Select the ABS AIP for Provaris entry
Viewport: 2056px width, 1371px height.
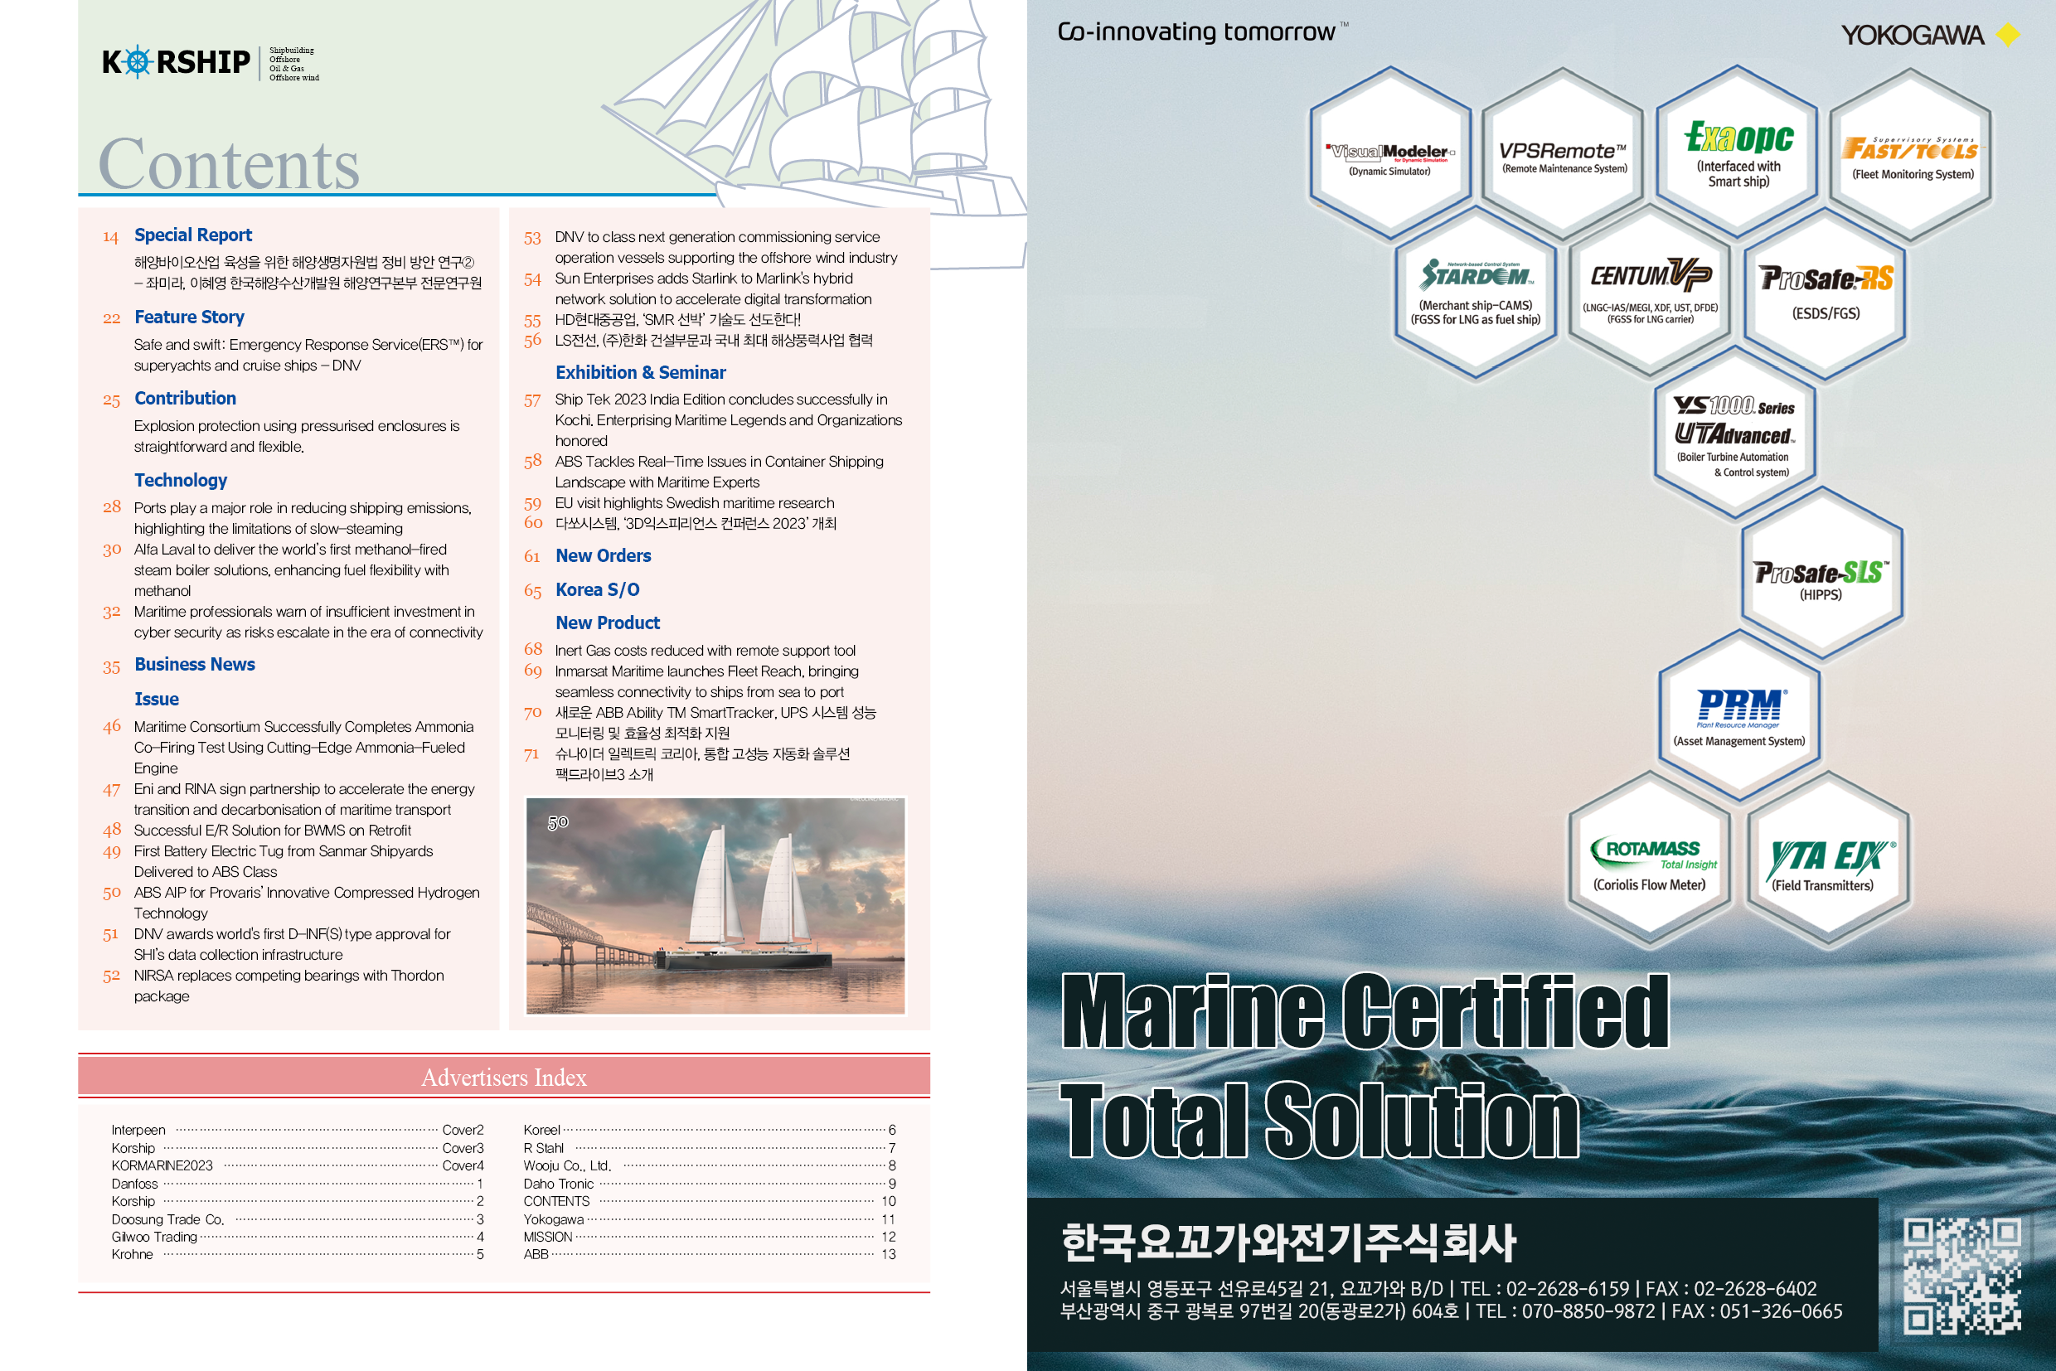307,903
